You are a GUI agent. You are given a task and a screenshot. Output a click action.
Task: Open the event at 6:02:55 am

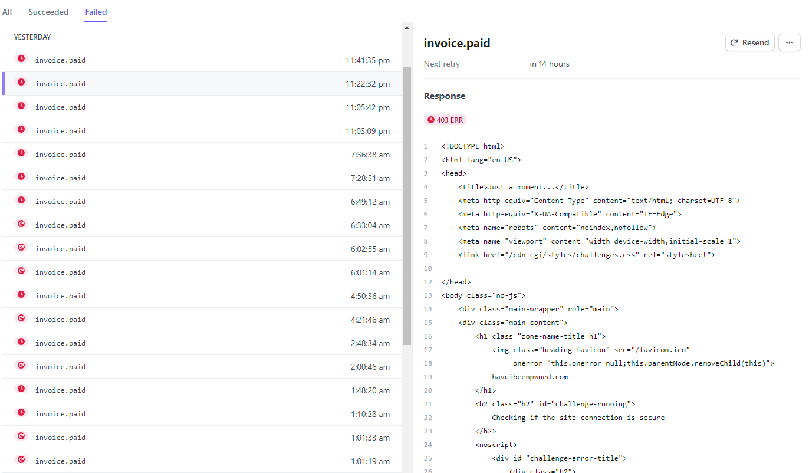click(x=202, y=249)
